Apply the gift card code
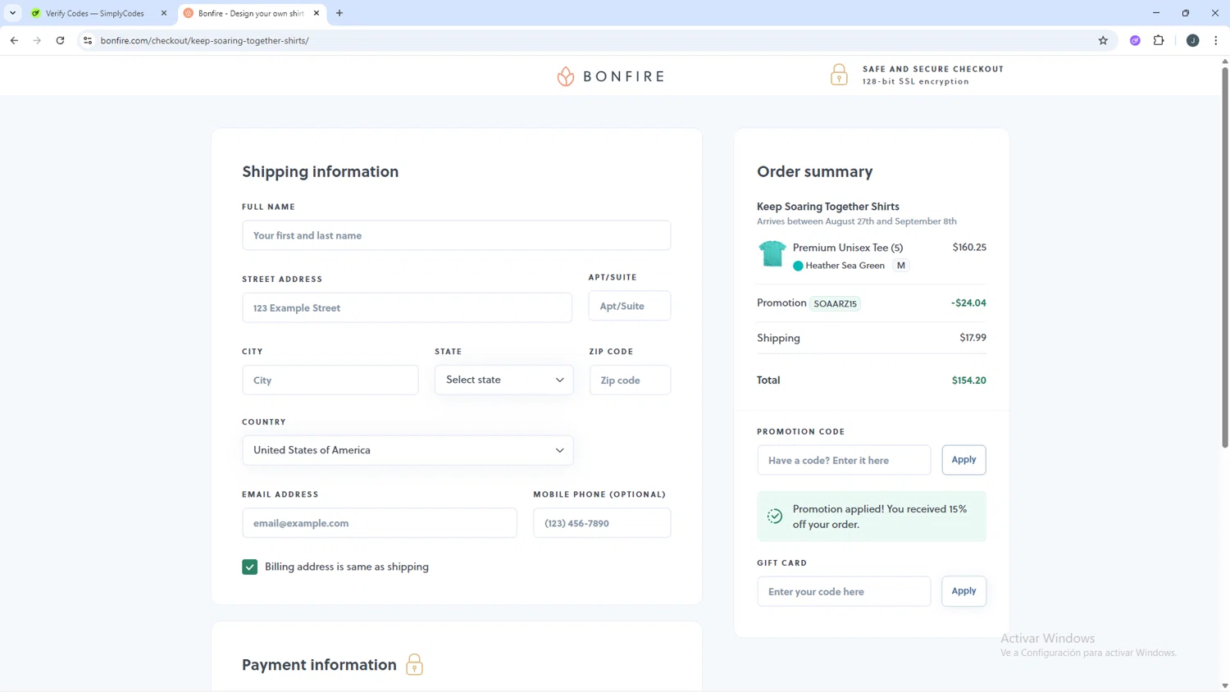The width and height of the screenshot is (1230, 692). pos(963,591)
